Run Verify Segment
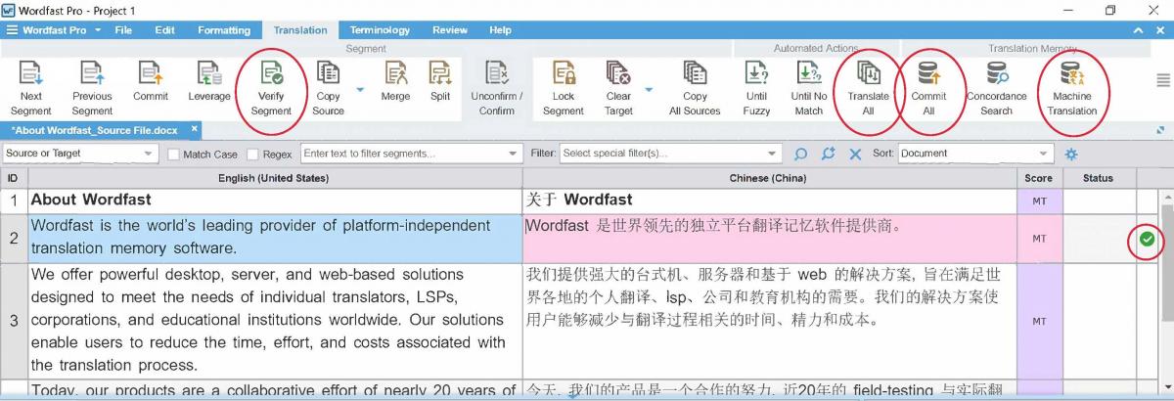1174x401 pixels. tap(271, 87)
